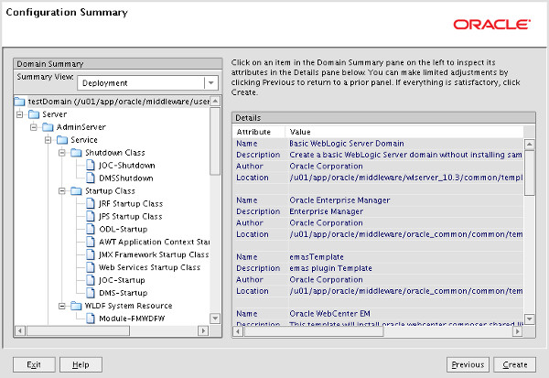Select JRF Startup Class tree item

[131, 203]
